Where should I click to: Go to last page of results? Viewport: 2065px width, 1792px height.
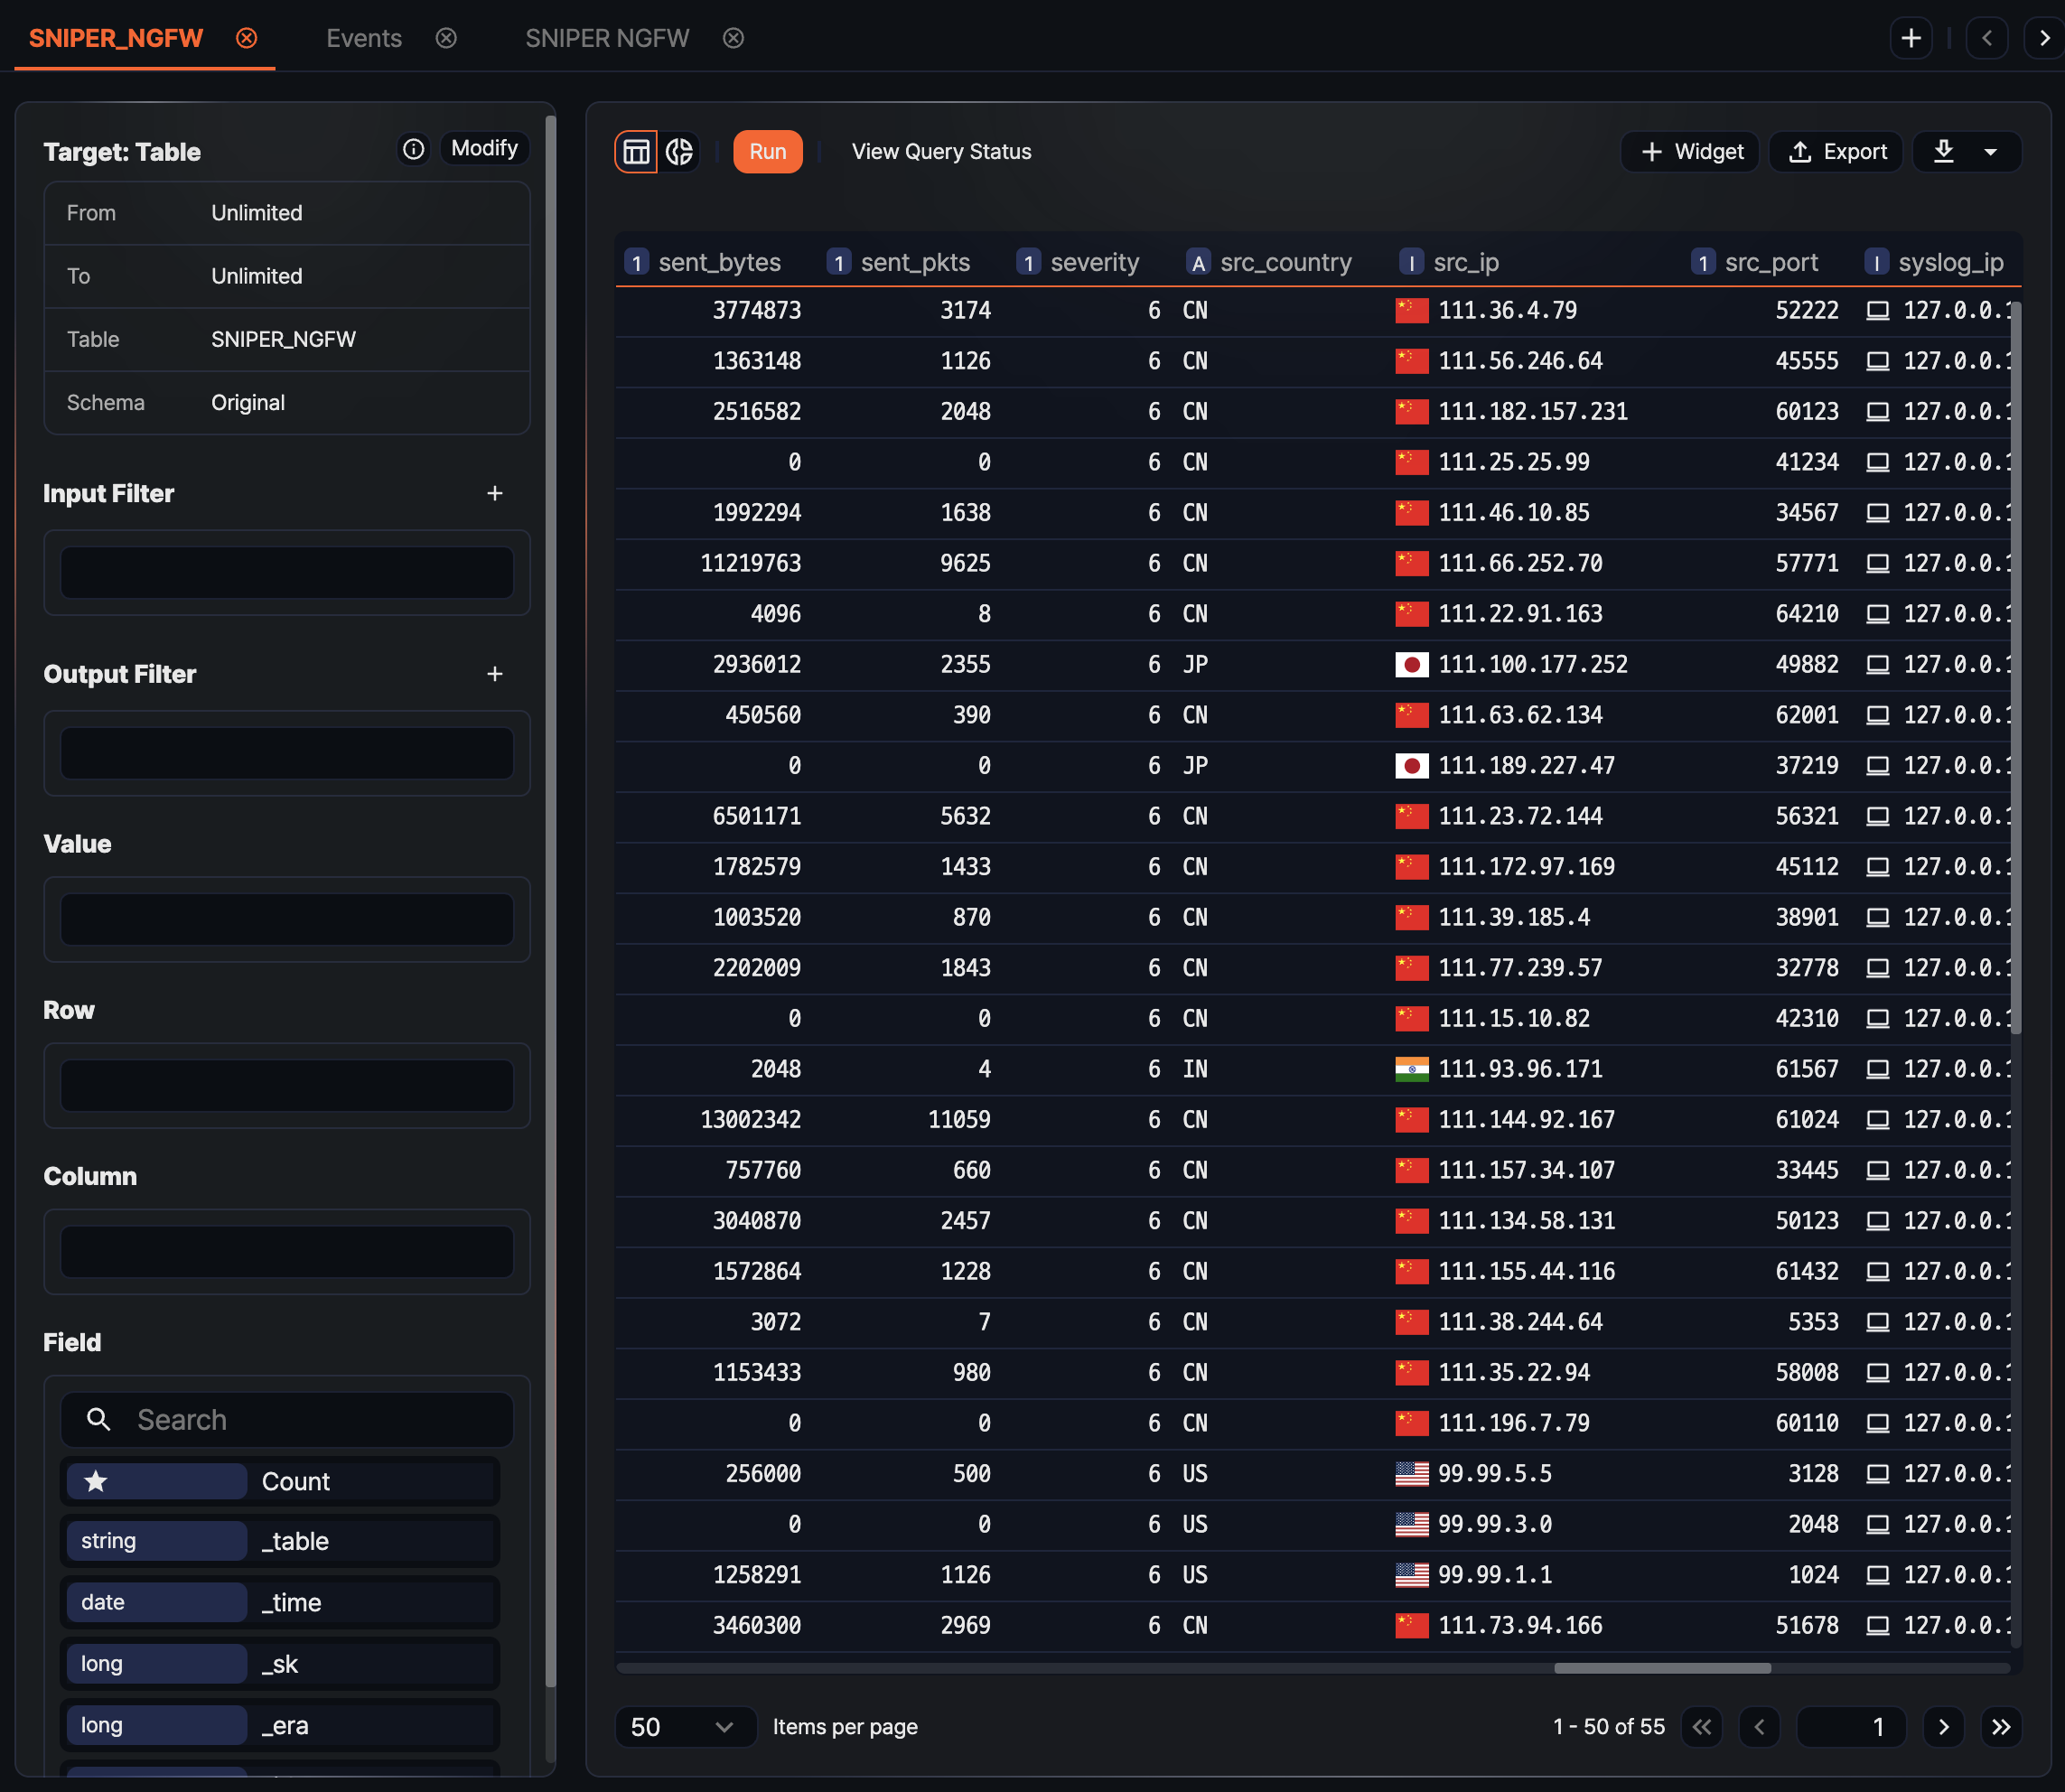point(2001,1727)
